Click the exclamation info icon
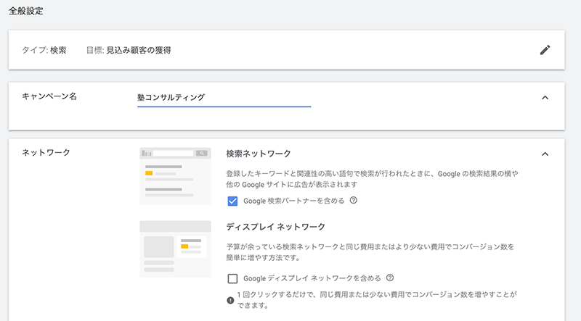Image resolution: width=581 pixels, height=321 pixels. coord(230,300)
